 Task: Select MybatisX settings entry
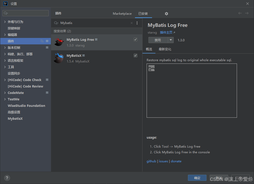(15, 118)
